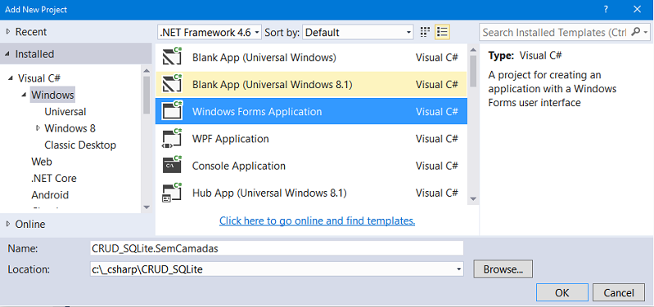Click the template list scroll up arrow
Screen dimensions: 654x307
pyautogui.click(x=473, y=50)
